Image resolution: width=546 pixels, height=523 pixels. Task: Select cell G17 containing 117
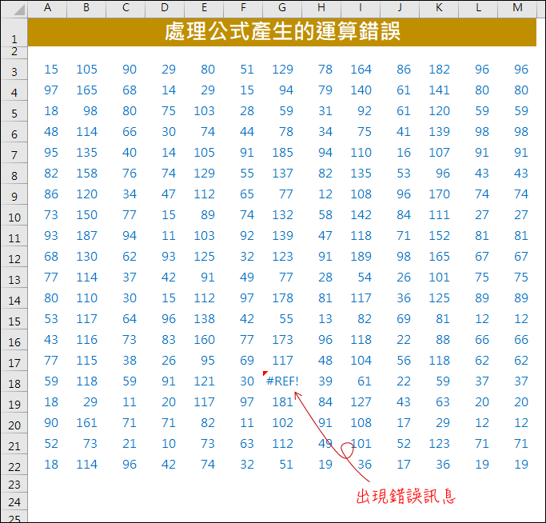tap(282, 361)
